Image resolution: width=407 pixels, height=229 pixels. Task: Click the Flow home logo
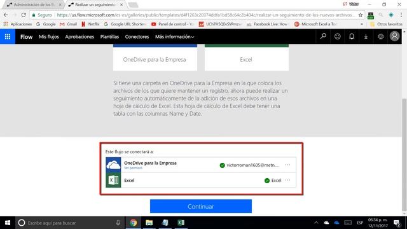27,37
